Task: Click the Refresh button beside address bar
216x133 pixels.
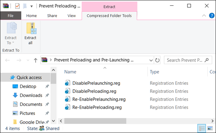Action: (x=158, y=60)
